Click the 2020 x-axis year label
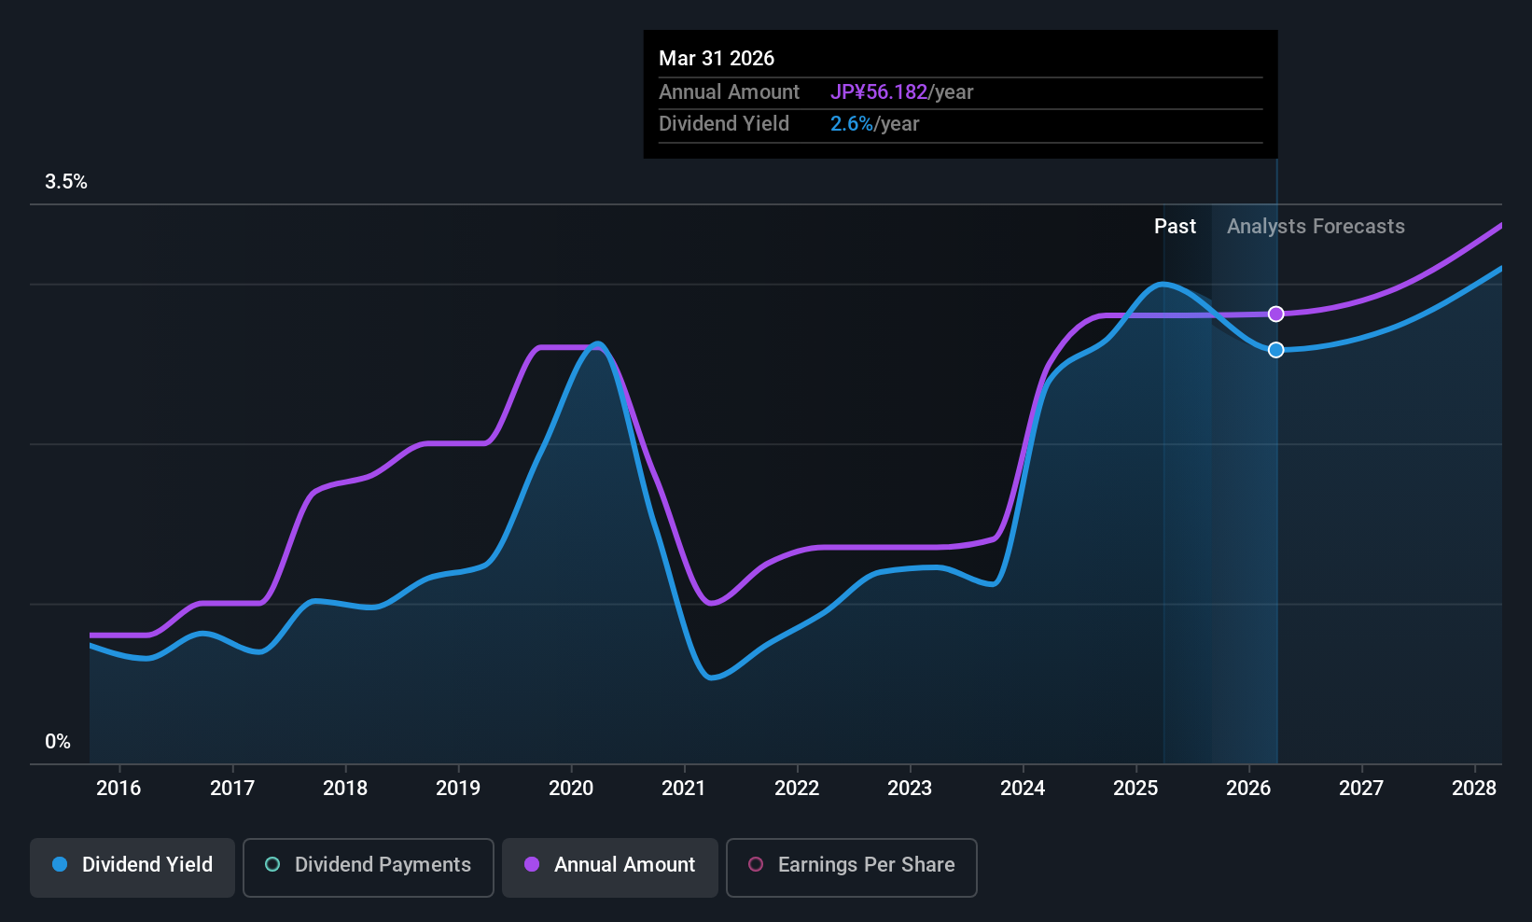Viewport: 1532px width, 922px height. click(571, 789)
